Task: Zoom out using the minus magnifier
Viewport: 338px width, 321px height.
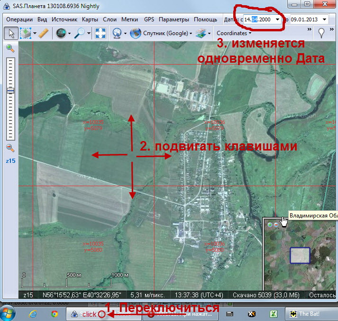Action: click(x=10, y=148)
